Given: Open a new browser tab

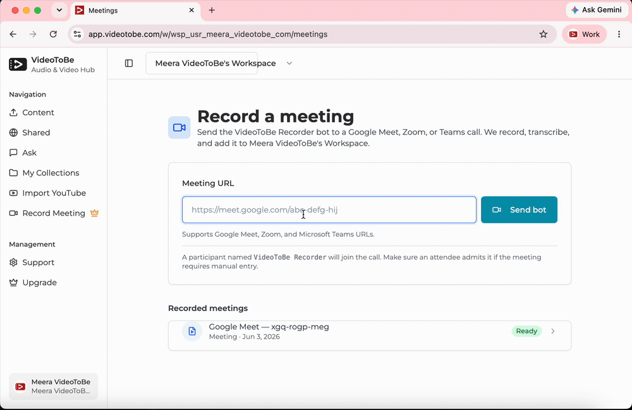Looking at the screenshot, I should pyautogui.click(x=212, y=10).
